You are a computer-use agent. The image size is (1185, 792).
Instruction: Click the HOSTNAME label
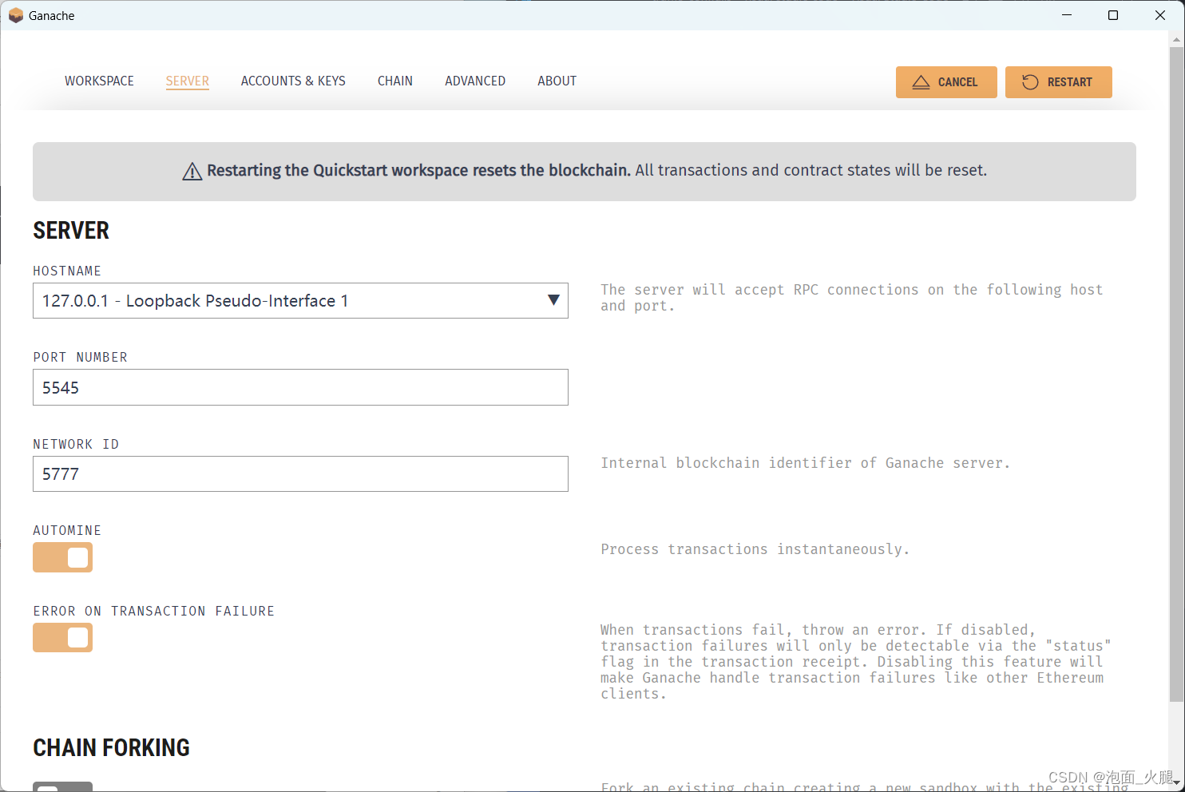coord(67,271)
